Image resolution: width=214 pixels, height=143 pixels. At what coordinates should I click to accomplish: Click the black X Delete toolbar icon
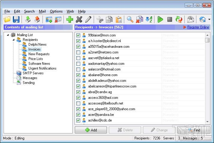tap(79, 19)
